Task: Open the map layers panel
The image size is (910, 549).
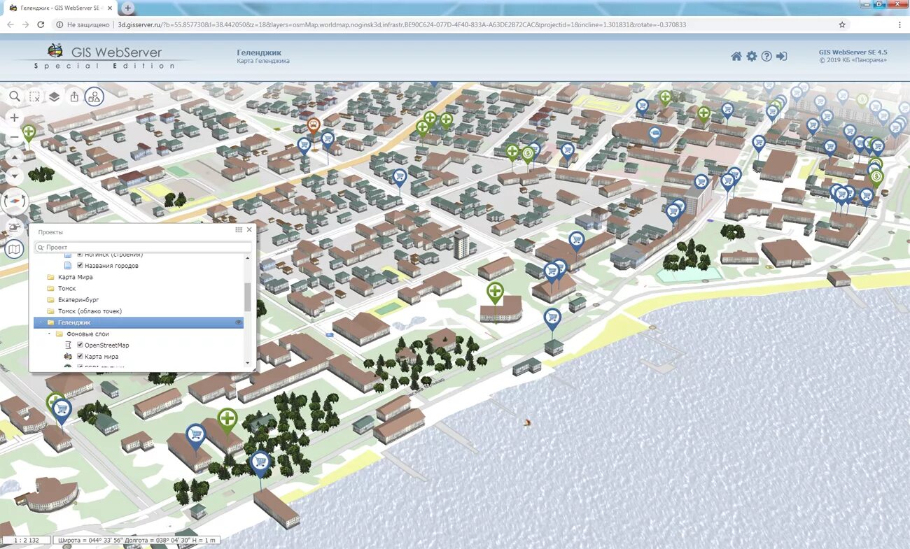Action: 55,97
